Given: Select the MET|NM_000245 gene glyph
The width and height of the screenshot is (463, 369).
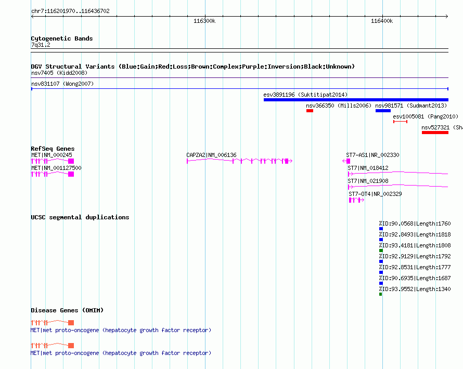Looking at the screenshot, I should [53, 161].
